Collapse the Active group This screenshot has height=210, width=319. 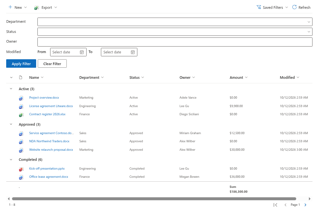point(11,89)
